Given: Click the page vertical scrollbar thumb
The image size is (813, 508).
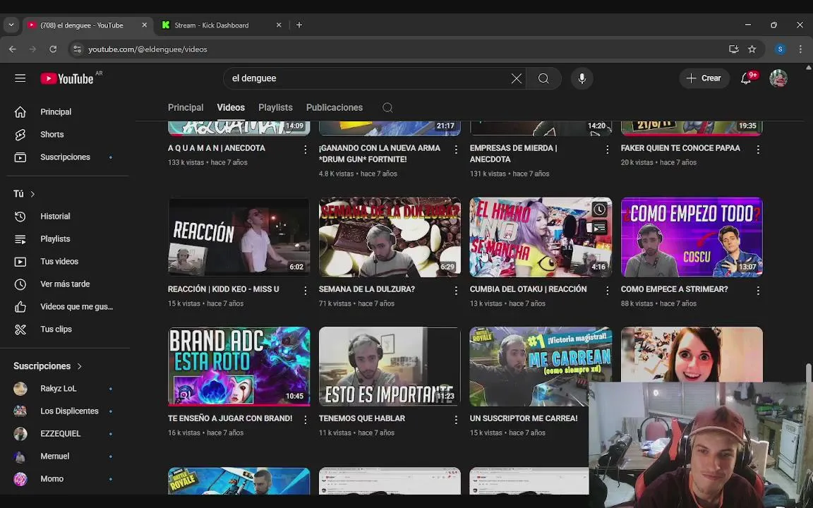Looking at the screenshot, I should pyautogui.click(x=808, y=373).
